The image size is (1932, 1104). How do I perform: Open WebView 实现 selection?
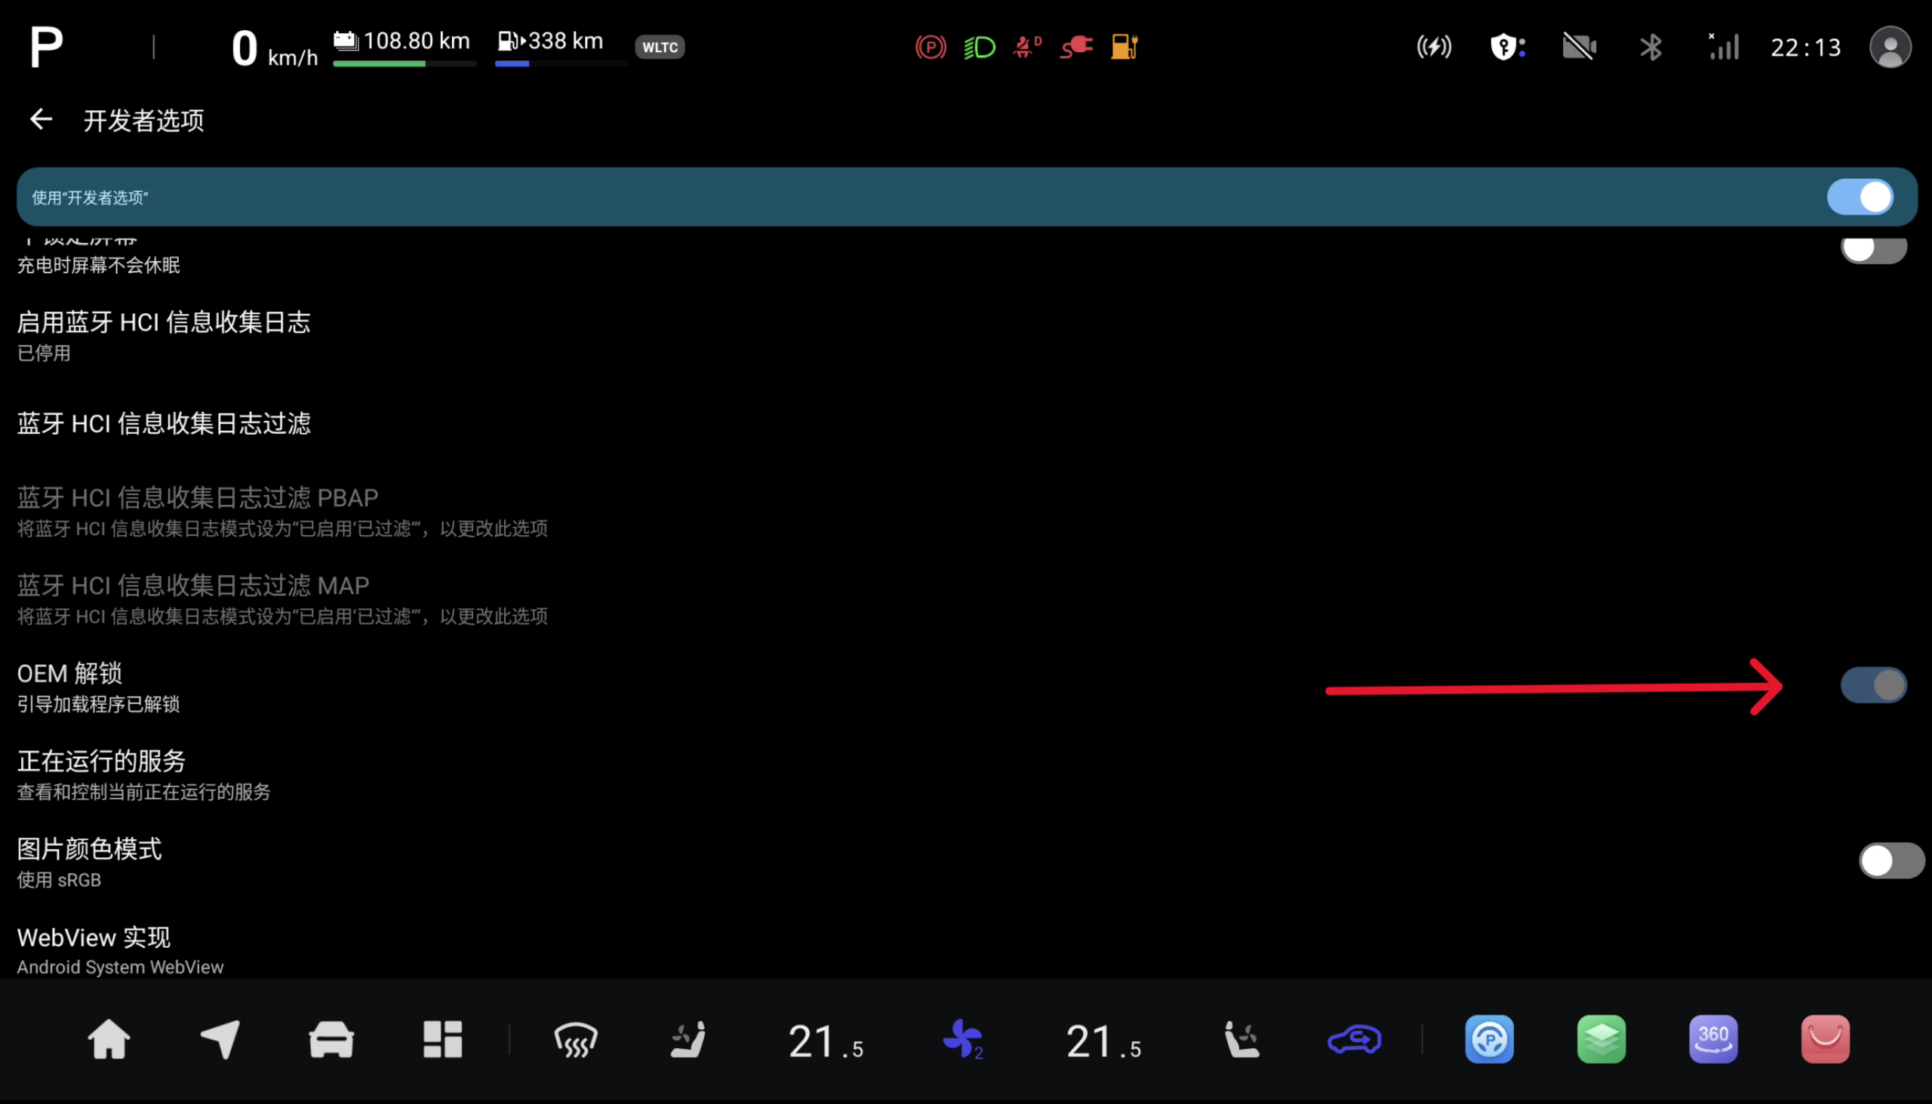[x=966, y=951]
